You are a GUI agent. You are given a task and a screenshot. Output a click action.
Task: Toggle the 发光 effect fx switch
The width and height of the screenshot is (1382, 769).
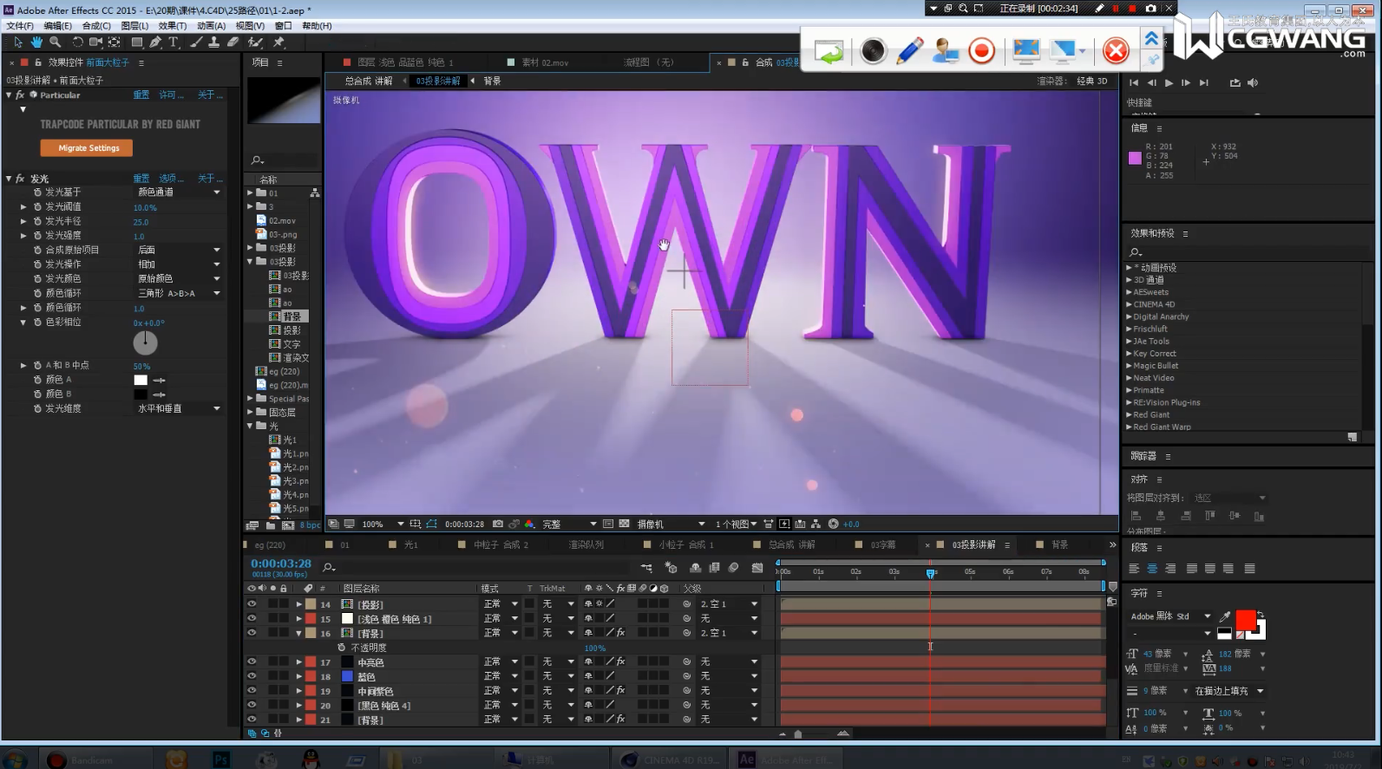point(20,179)
